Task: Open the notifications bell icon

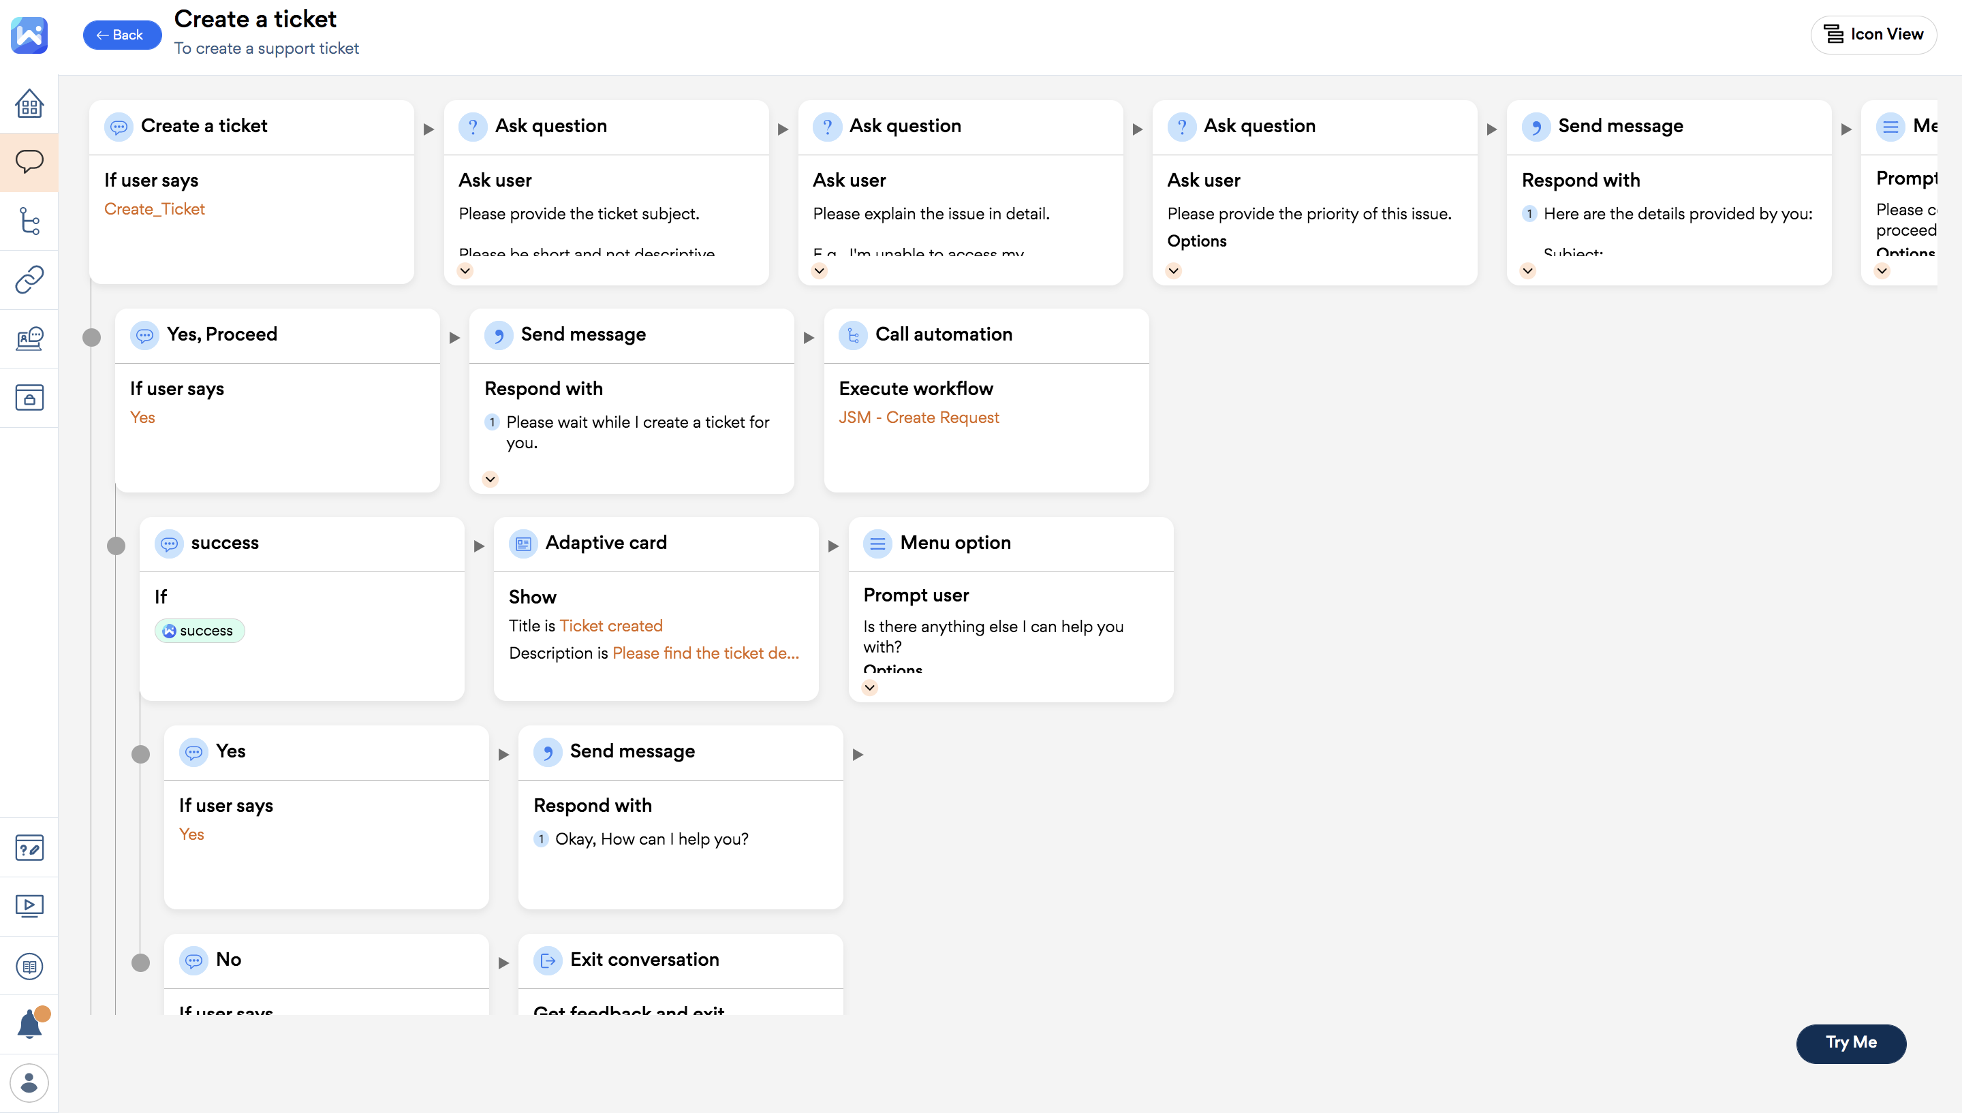Action: point(29,1024)
